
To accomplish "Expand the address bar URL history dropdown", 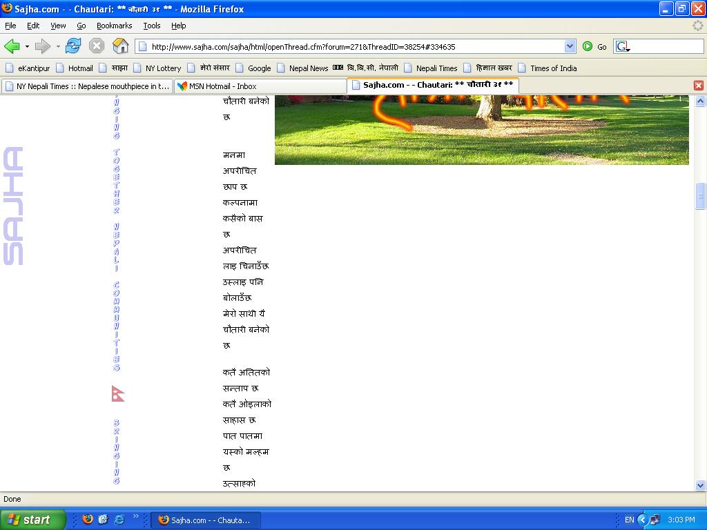I will coord(570,46).
